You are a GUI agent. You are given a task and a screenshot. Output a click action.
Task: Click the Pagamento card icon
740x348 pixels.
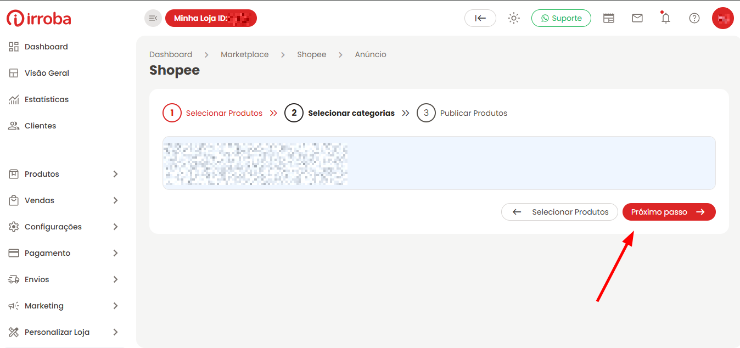tap(14, 253)
